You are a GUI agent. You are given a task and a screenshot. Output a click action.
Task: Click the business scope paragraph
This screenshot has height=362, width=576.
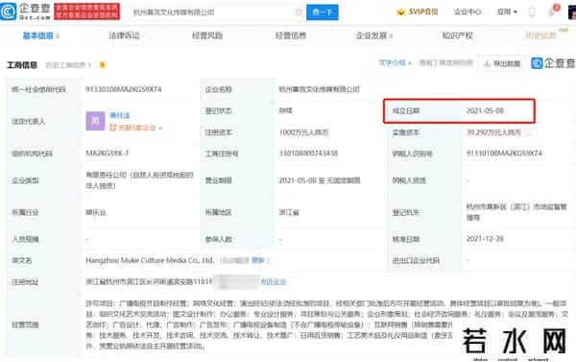(x=327, y=325)
